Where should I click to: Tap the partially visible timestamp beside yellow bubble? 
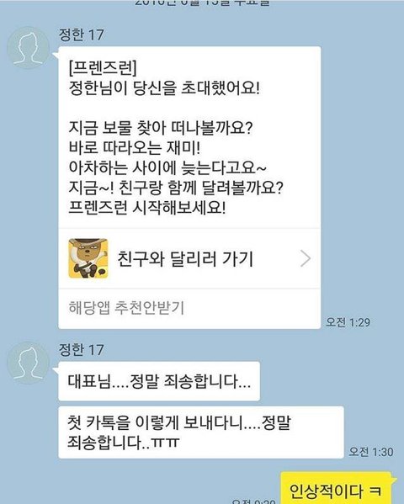tap(254, 501)
